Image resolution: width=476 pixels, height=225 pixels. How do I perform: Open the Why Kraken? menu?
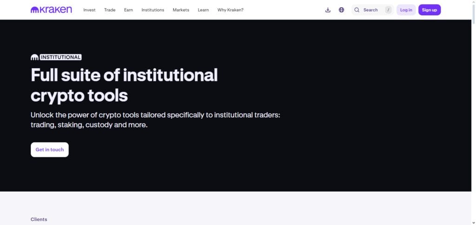231,10
